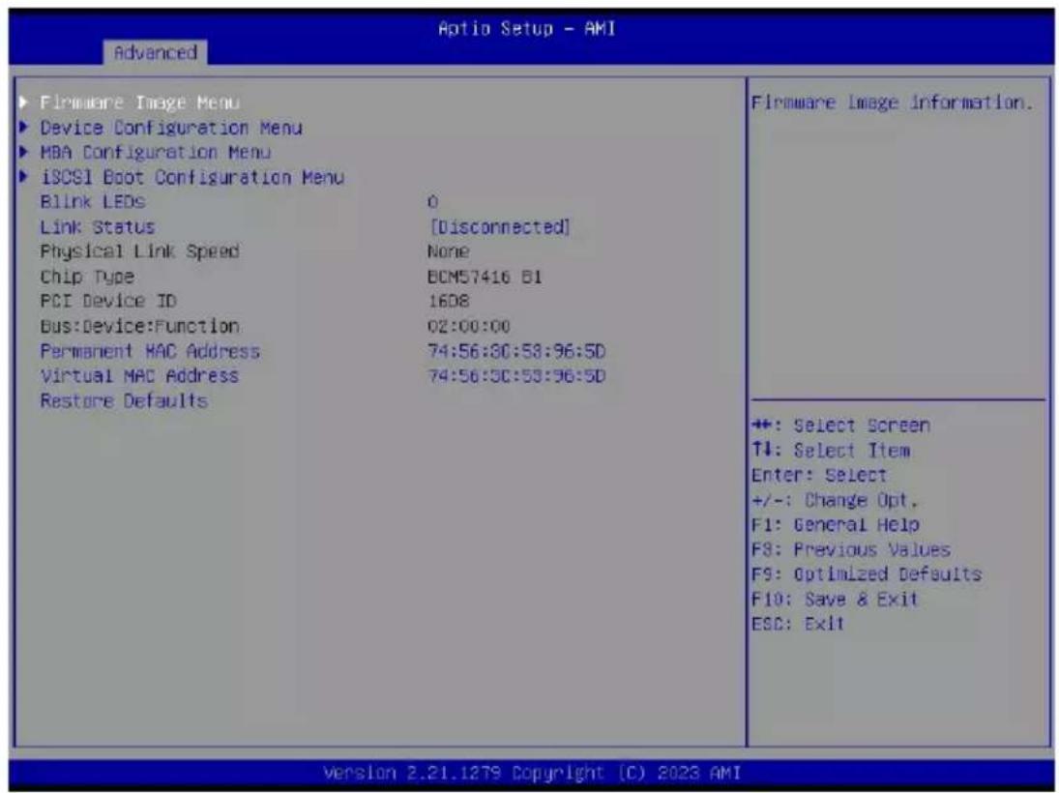Click the 02:00:00 bus value
This screenshot has height=793, width=1059.
[469, 326]
